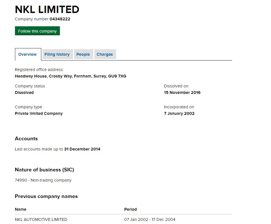This screenshot has height=224, width=271.
Task: Click the NKL LIMITED company heading
Action: click(47, 10)
